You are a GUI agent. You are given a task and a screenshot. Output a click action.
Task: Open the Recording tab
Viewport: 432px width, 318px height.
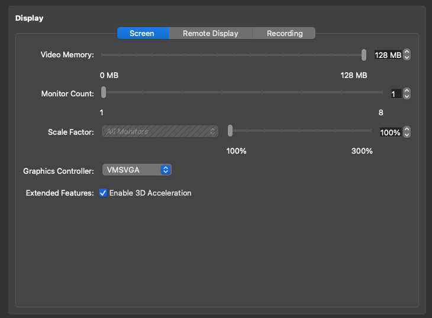284,33
